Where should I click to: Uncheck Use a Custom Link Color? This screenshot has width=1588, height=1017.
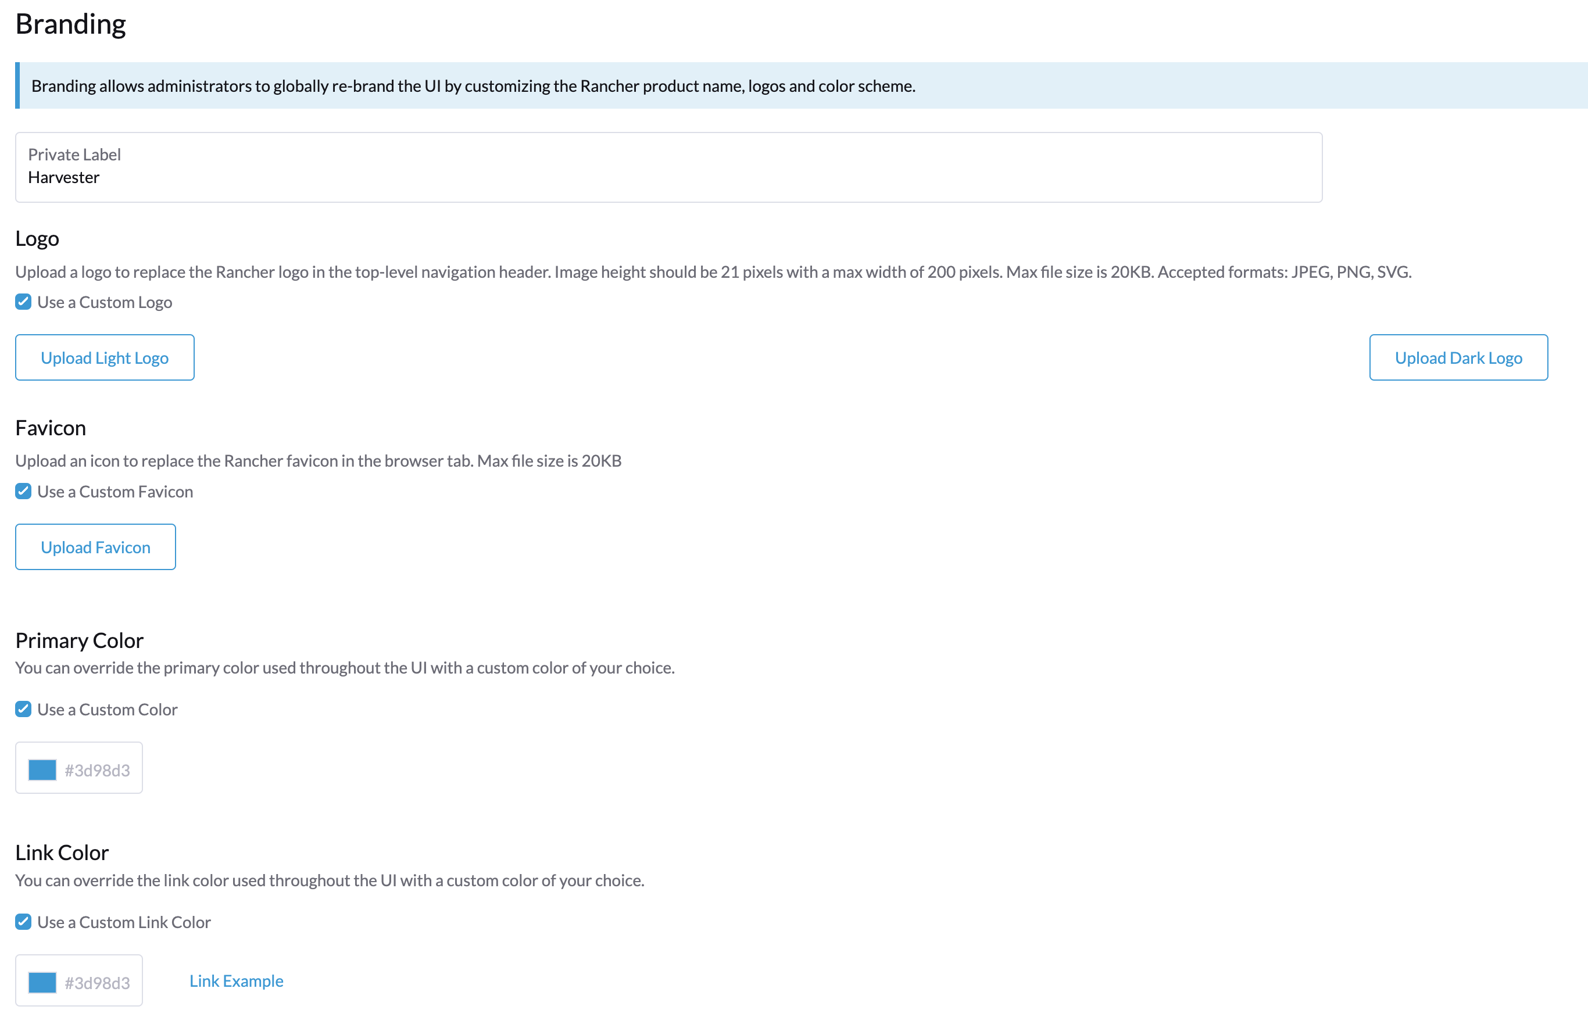[x=23, y=922]
